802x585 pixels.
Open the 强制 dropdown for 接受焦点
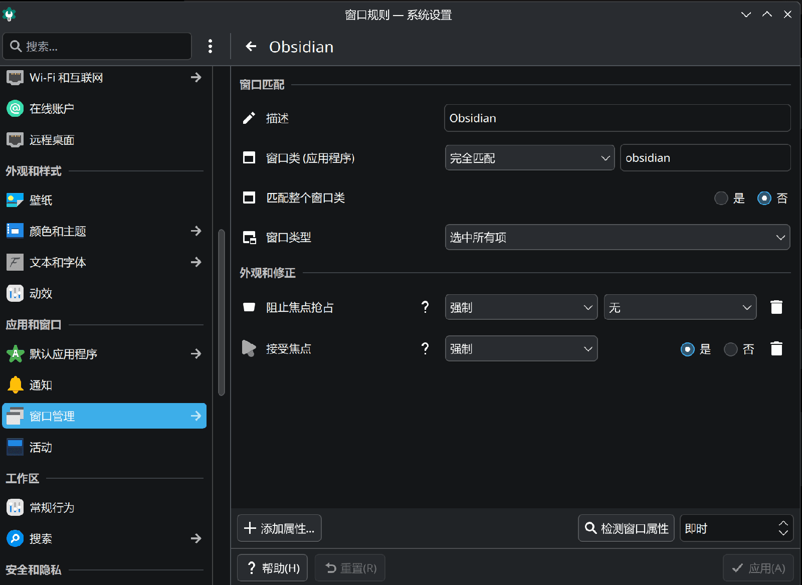tap(521, 348)
